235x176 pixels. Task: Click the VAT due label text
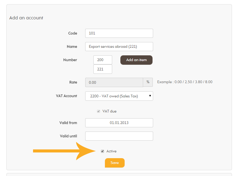click(109, 111)
